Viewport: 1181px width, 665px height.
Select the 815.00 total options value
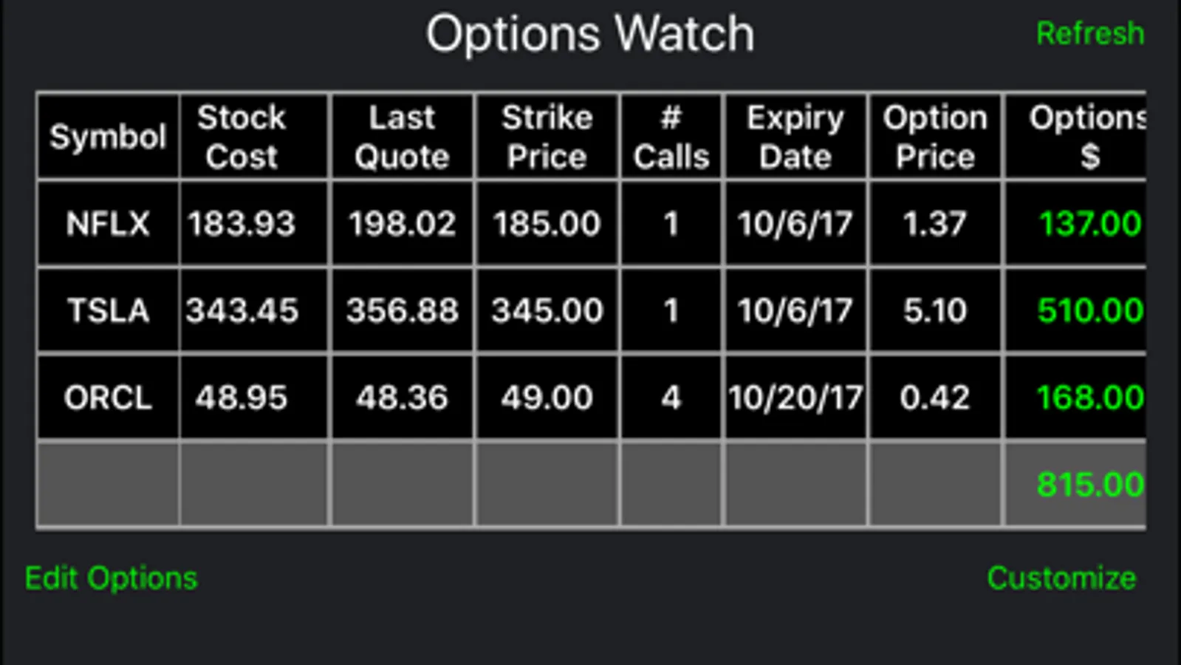click(1090, 485)
